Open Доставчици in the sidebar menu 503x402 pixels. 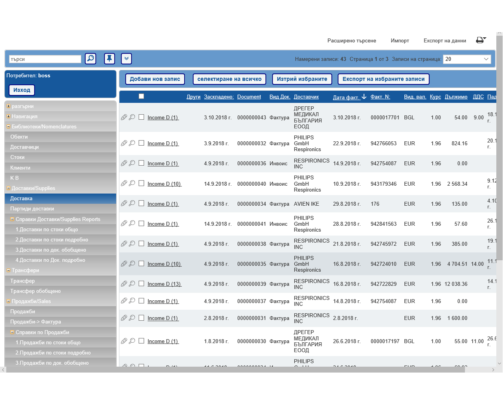(24, 147)
